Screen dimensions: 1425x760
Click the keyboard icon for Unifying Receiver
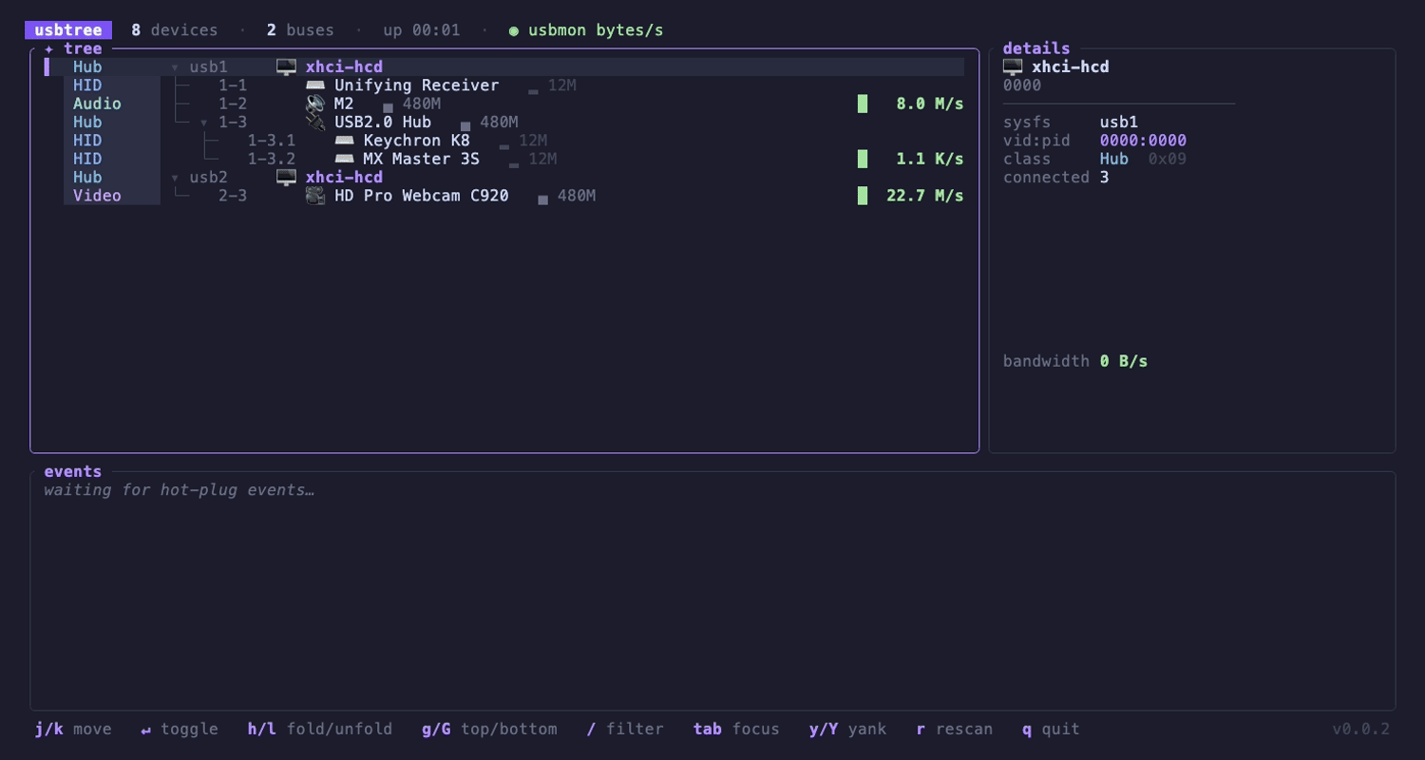315,85
